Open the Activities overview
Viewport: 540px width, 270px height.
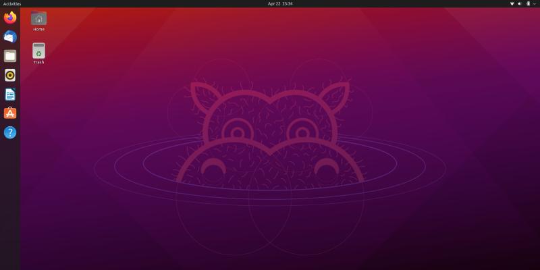(12, 4)
